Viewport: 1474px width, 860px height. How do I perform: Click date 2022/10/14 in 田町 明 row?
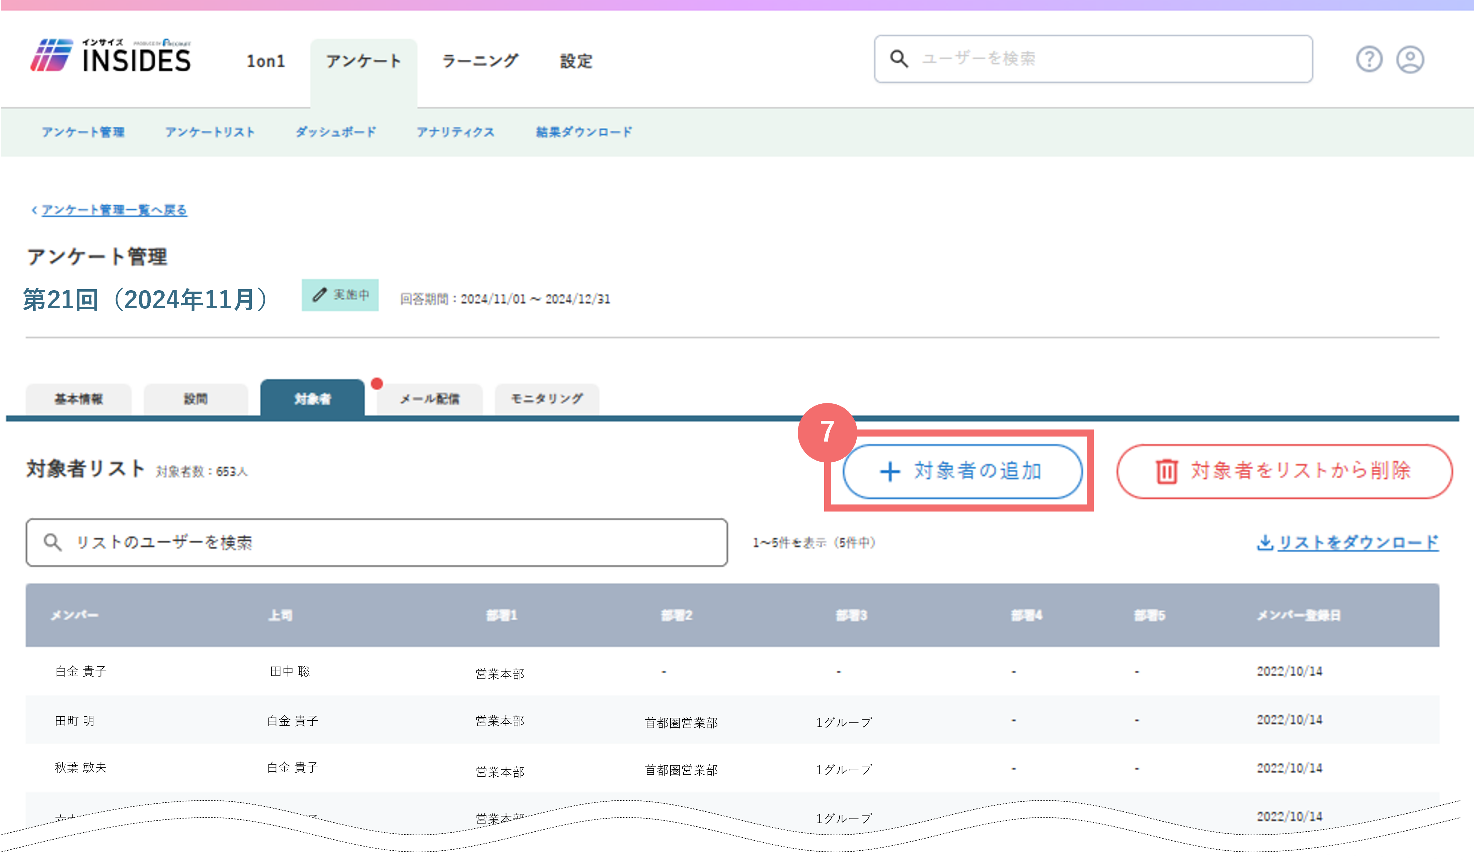[1290, 720]
